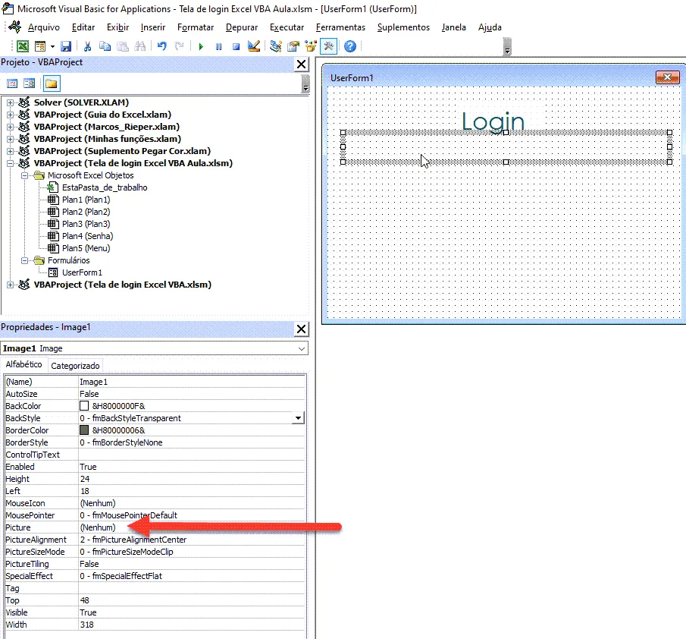Image resolution: width=686 pixels, height=639 pixels.
Task: Save the workbook with the floppy icon
Action: click(66, 46)
